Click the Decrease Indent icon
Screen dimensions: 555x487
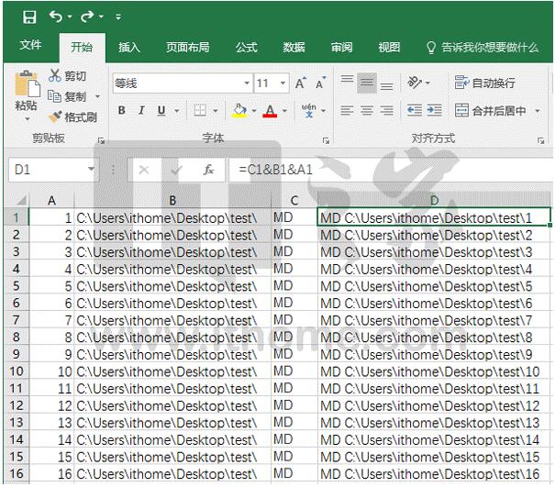pyautogui.click(x=415, y=111)
